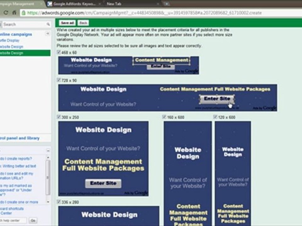Viewport: 302px width, 226px height.
Task: Click Enter Site in the 728 x 90 banner
Action: (217, 99)
